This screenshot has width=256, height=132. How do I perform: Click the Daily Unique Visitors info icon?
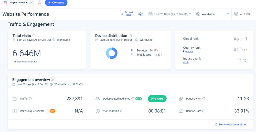coord(47,111)
